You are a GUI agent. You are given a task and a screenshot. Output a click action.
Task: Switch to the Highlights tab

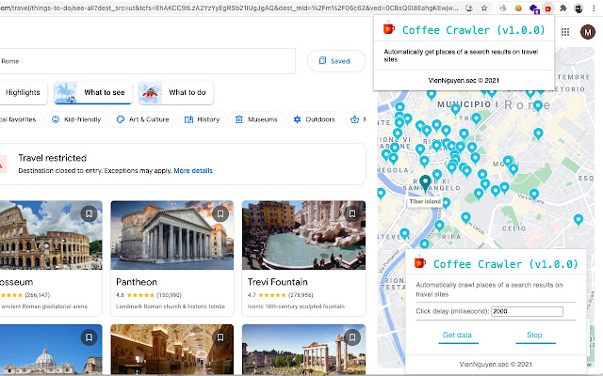tap(23, 92)
